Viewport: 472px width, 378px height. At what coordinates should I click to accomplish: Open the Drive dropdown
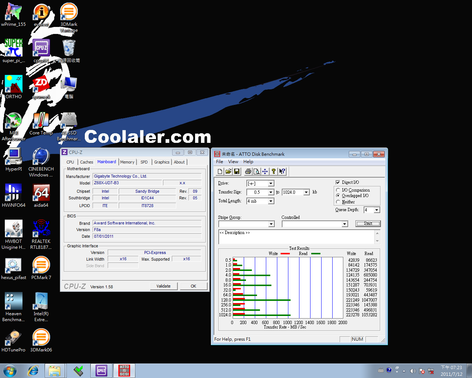[x=271, y=183]
